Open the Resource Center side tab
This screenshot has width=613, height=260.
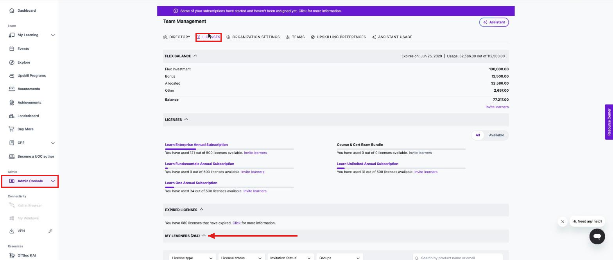[609, 122]
